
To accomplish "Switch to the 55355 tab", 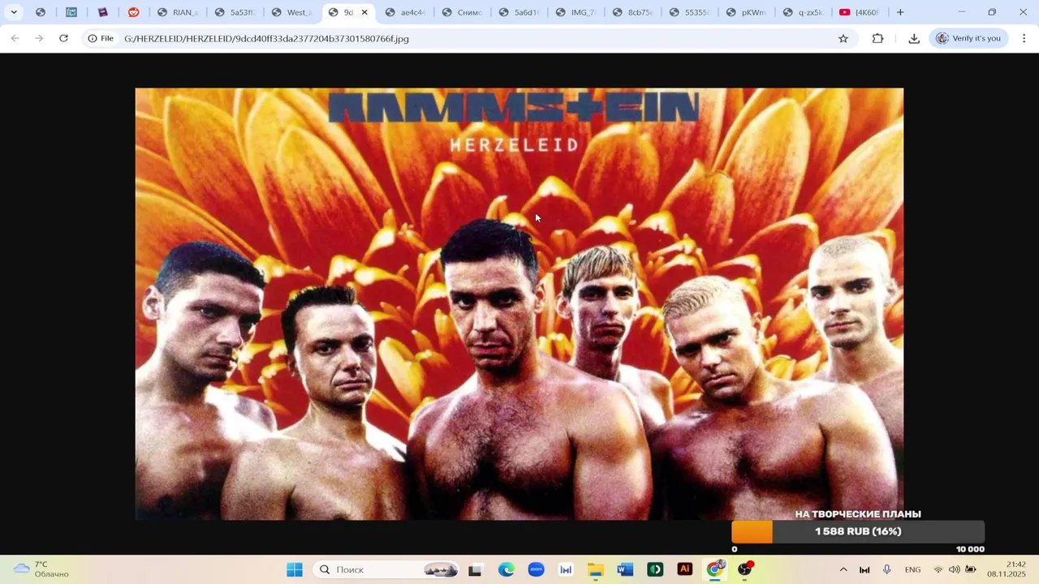I will pyautogui.click(x=691, y=12).
